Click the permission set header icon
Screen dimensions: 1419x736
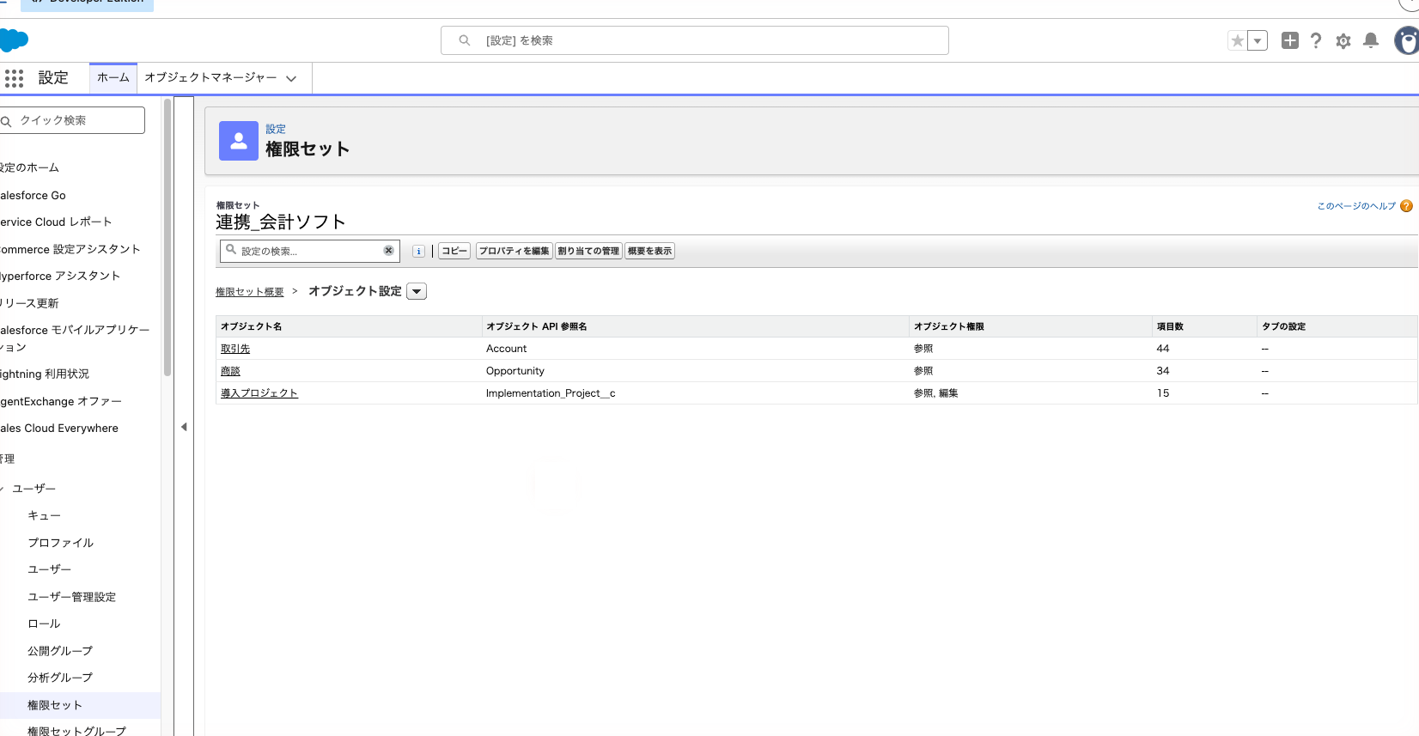click(239, 141)
